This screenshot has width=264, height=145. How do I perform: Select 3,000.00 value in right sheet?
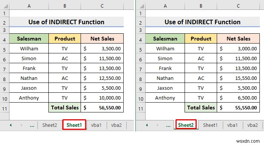tap(238, 48)
